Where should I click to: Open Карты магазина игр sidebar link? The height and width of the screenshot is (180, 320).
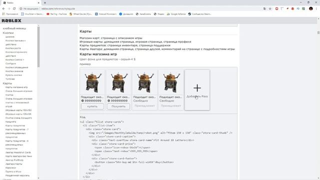click(x=16, y=87)
